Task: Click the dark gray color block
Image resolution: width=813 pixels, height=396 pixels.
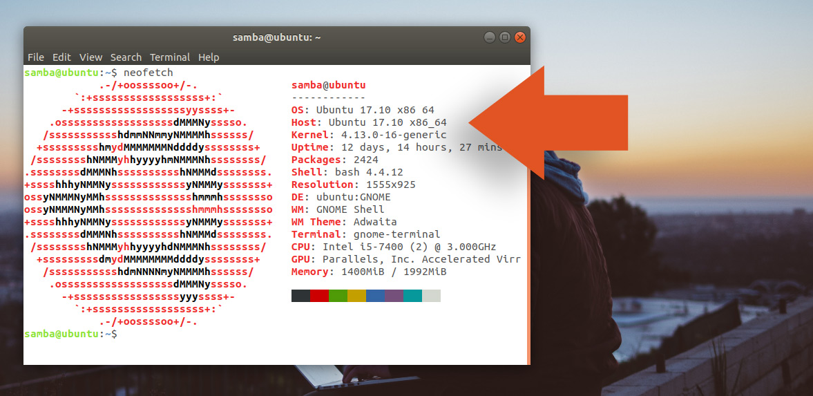Action: point(300,296)
